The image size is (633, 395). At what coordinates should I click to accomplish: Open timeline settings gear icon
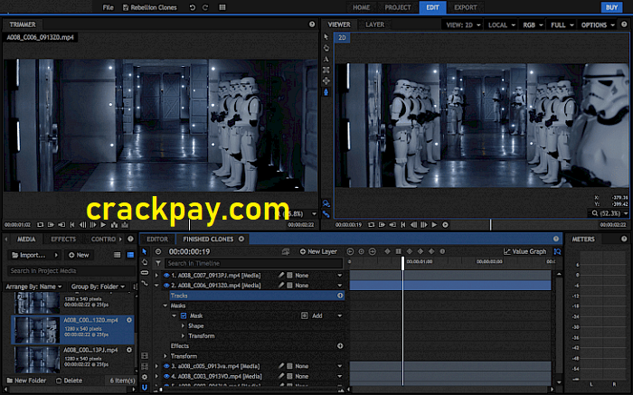click(145, 377)
